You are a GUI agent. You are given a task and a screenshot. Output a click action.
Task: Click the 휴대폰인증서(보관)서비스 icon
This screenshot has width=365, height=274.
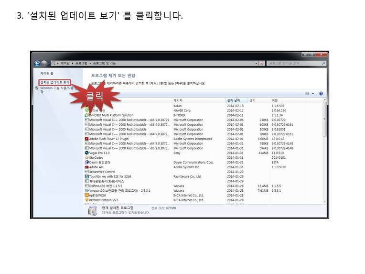(86, 181)
